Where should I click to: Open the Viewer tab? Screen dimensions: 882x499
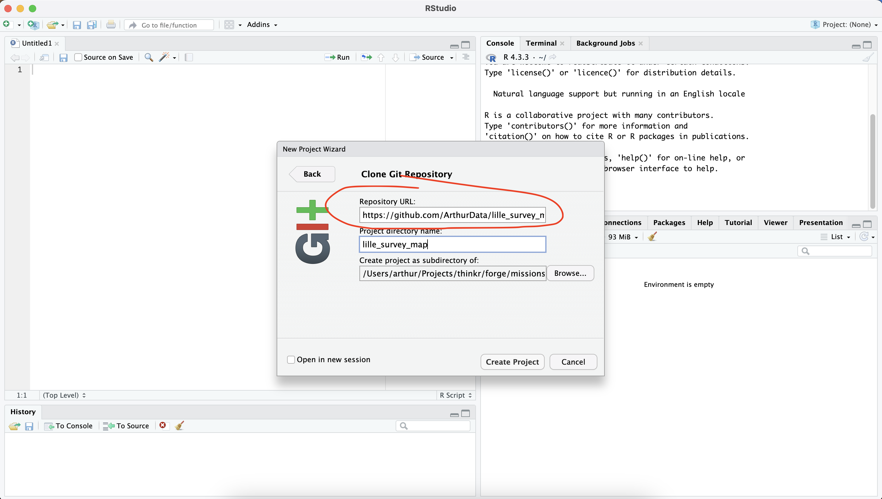pyautogui.click(x=775, y=223)
